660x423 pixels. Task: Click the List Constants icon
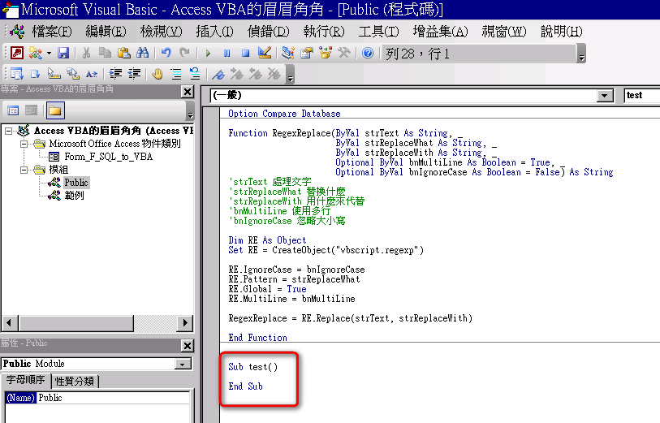[x=36, y=74]
